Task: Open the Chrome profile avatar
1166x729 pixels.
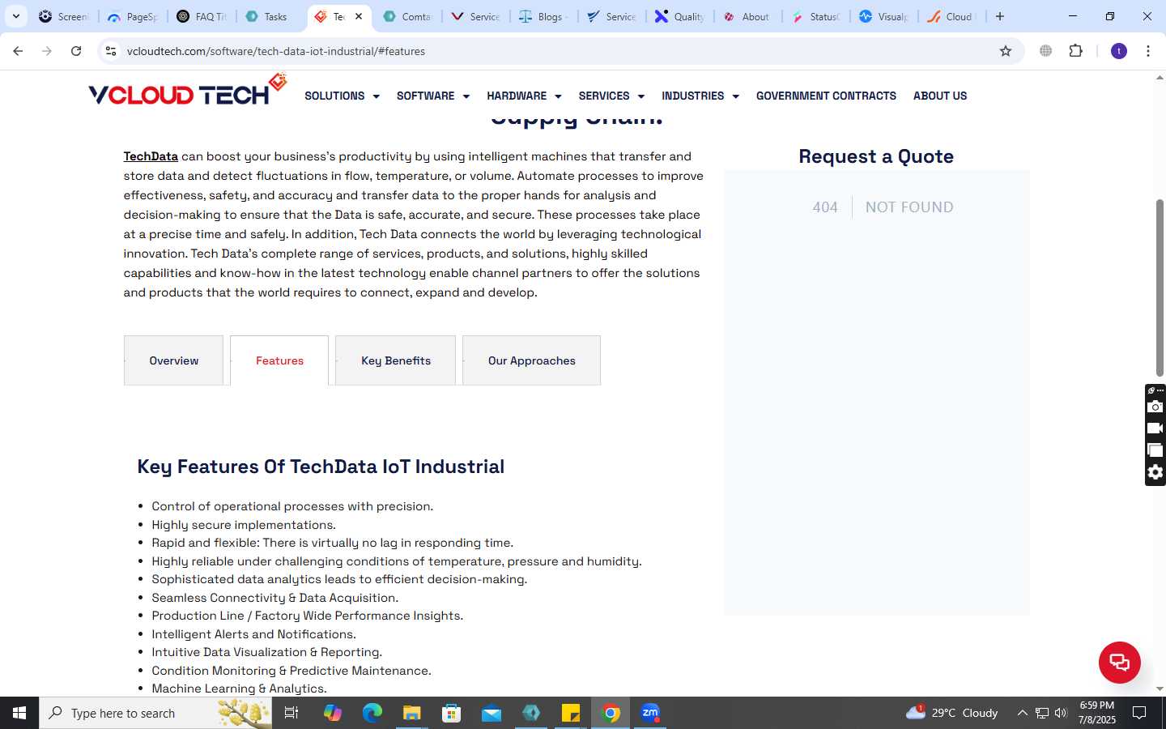Action: (x=1119, y=51)
